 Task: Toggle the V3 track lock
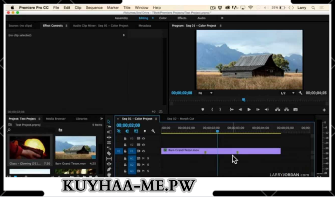[x=125, y=138]
